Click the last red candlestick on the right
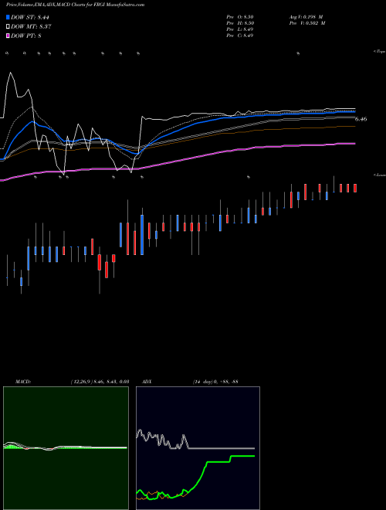Screen dimensions: 386x510 coord(355,188)
